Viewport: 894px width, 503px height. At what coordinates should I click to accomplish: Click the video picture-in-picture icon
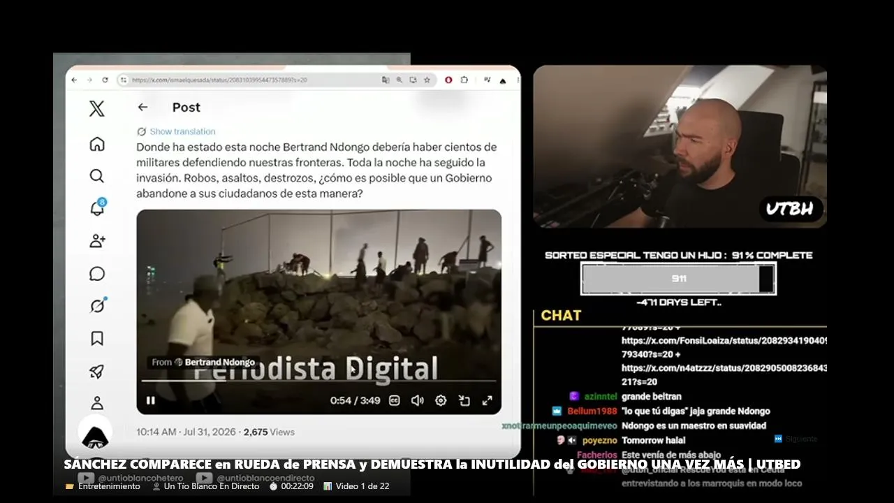pyautogui.click(x=464, y=400)
